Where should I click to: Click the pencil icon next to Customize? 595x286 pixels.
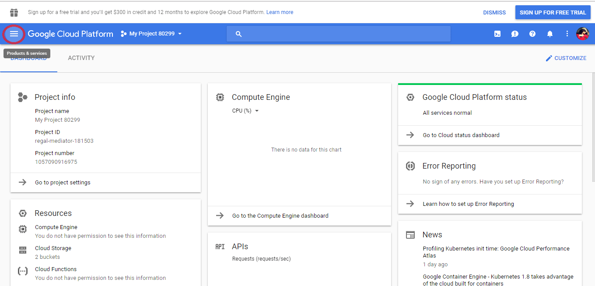549,58
